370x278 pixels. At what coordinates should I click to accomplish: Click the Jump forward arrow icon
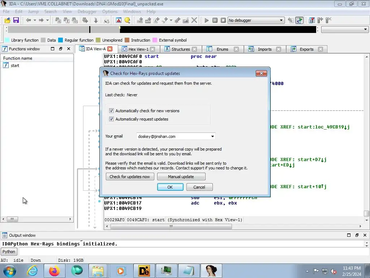pos(41,20)
